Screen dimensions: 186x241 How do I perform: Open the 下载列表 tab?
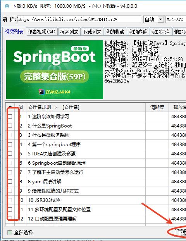92,32
